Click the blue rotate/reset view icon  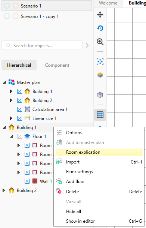pos(100,28)
